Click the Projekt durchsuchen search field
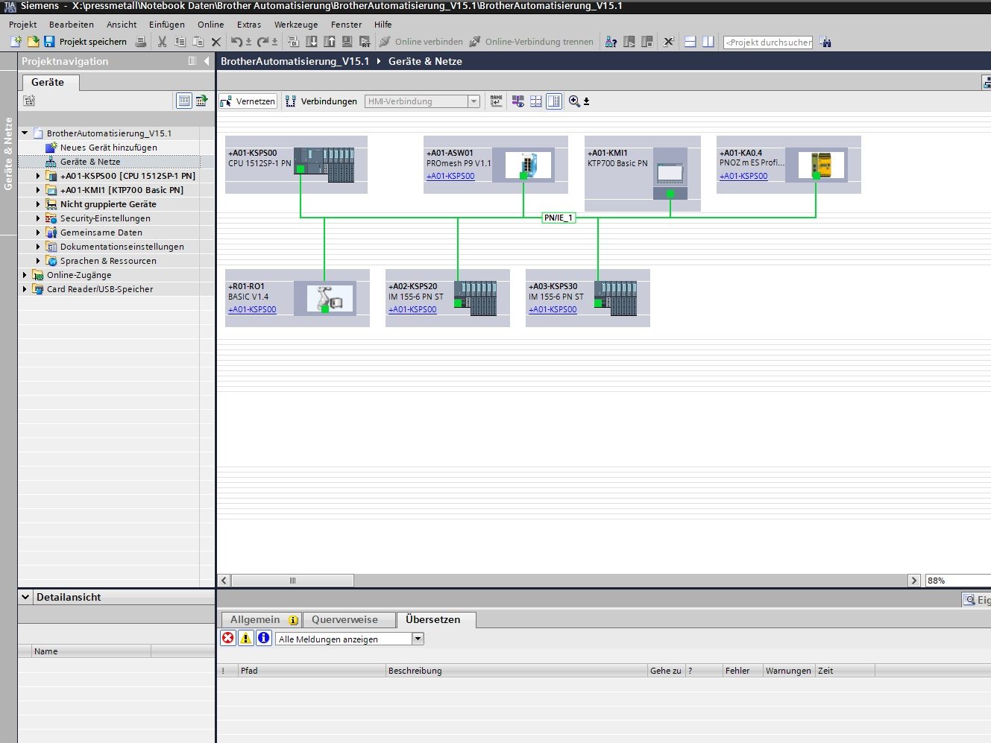Viewport: 991px width, 743px height. [768, 42]
